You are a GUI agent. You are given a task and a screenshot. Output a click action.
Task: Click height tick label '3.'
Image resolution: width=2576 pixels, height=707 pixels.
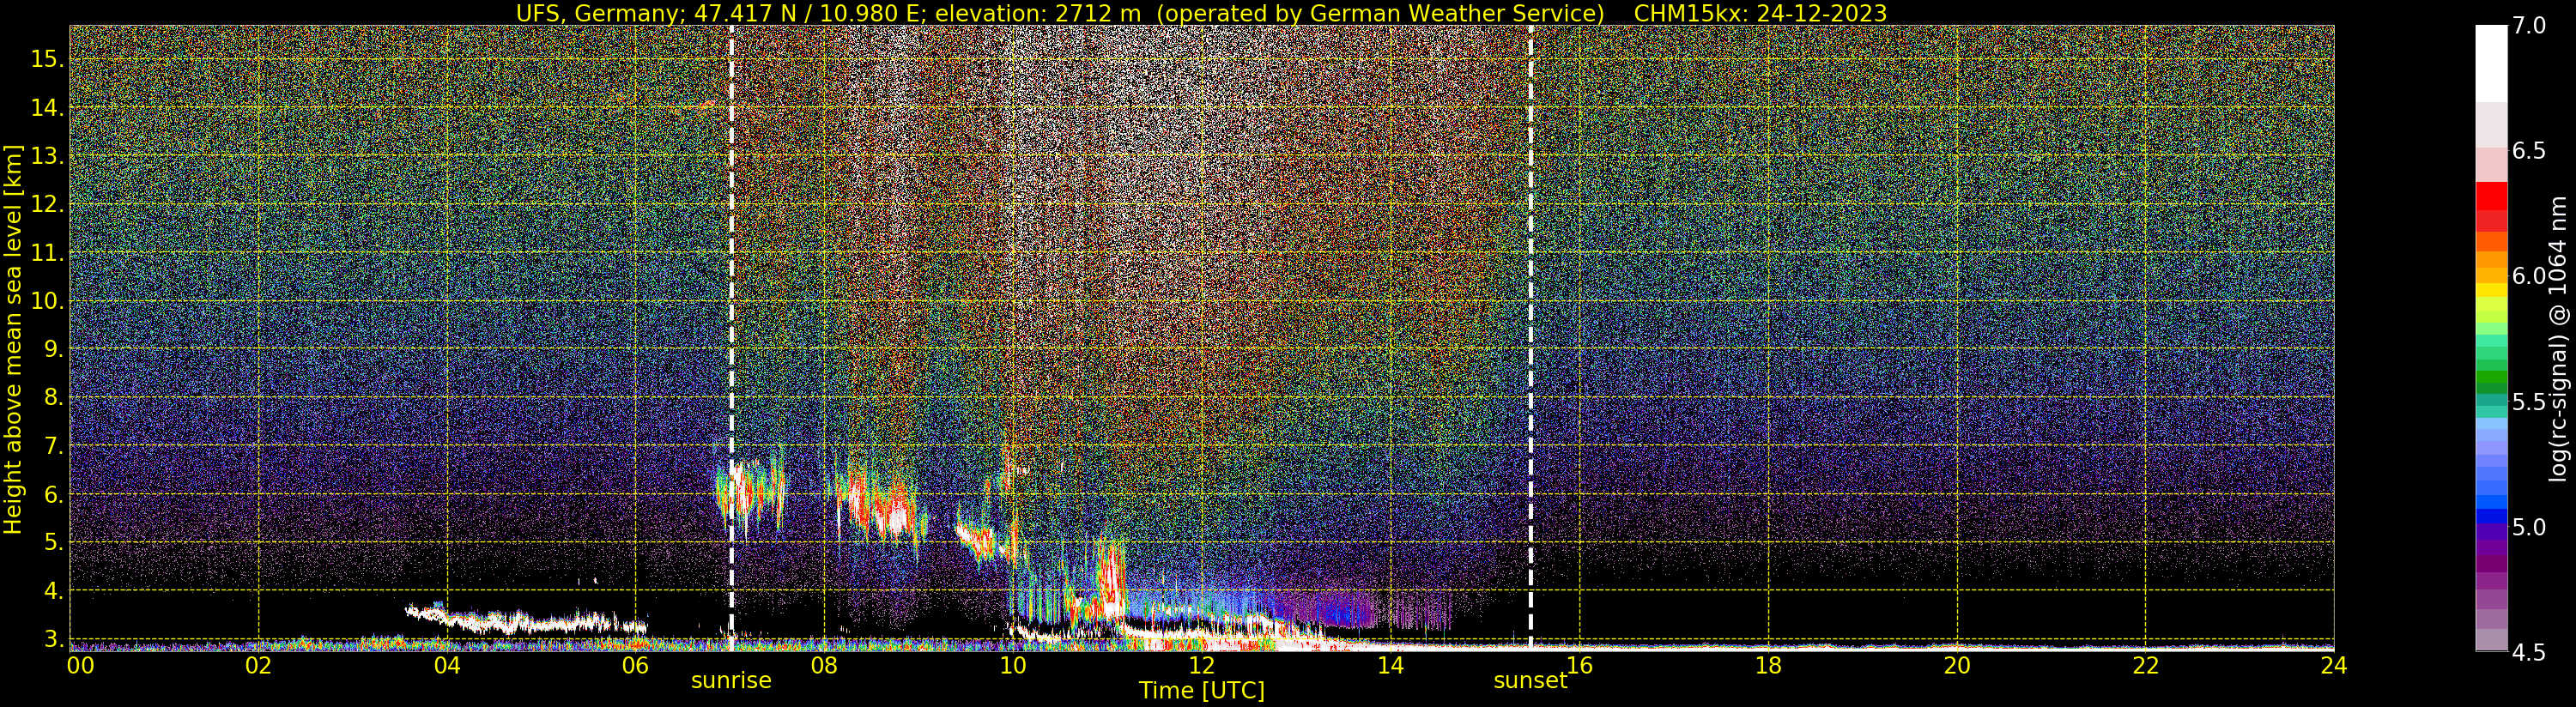(54, 638)
